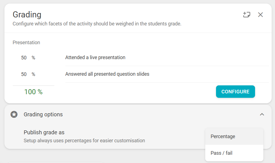Viewport: 275px width, 163px height.
Task: Click the Publish grade as label
Action: 44,132
